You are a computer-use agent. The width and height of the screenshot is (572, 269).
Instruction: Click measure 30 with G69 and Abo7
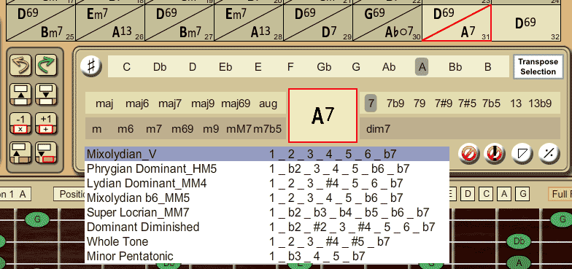click(x=387, y=23)
